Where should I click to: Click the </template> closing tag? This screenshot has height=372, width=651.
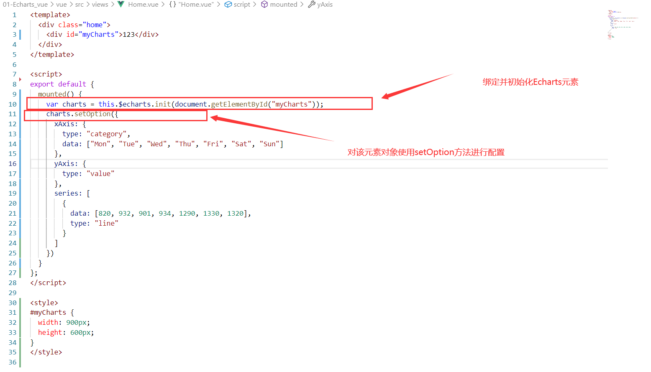coord(52,55)
